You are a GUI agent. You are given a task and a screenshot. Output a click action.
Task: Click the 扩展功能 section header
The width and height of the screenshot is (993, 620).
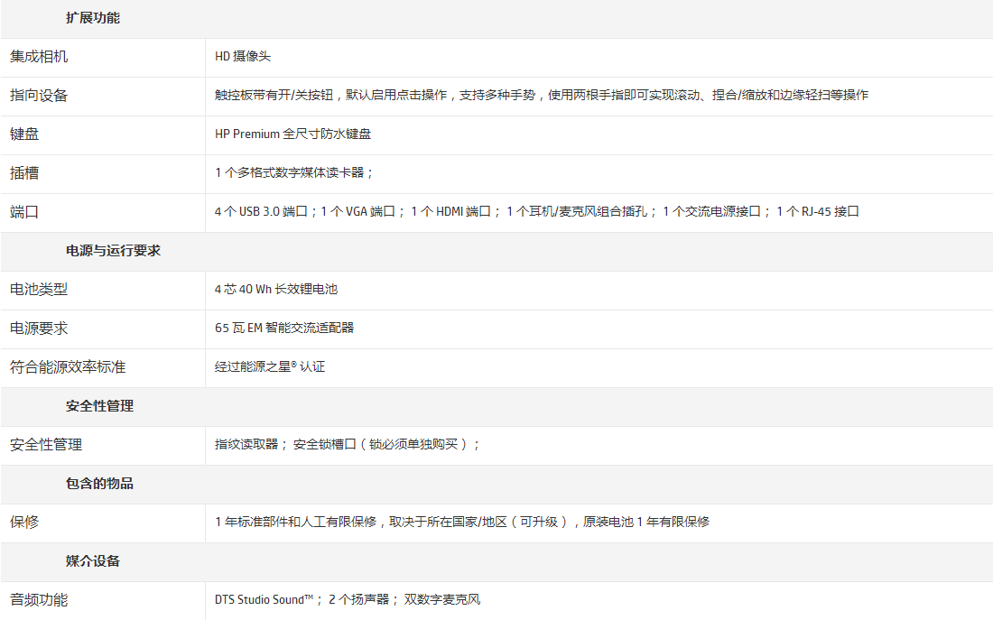[92, 18]
